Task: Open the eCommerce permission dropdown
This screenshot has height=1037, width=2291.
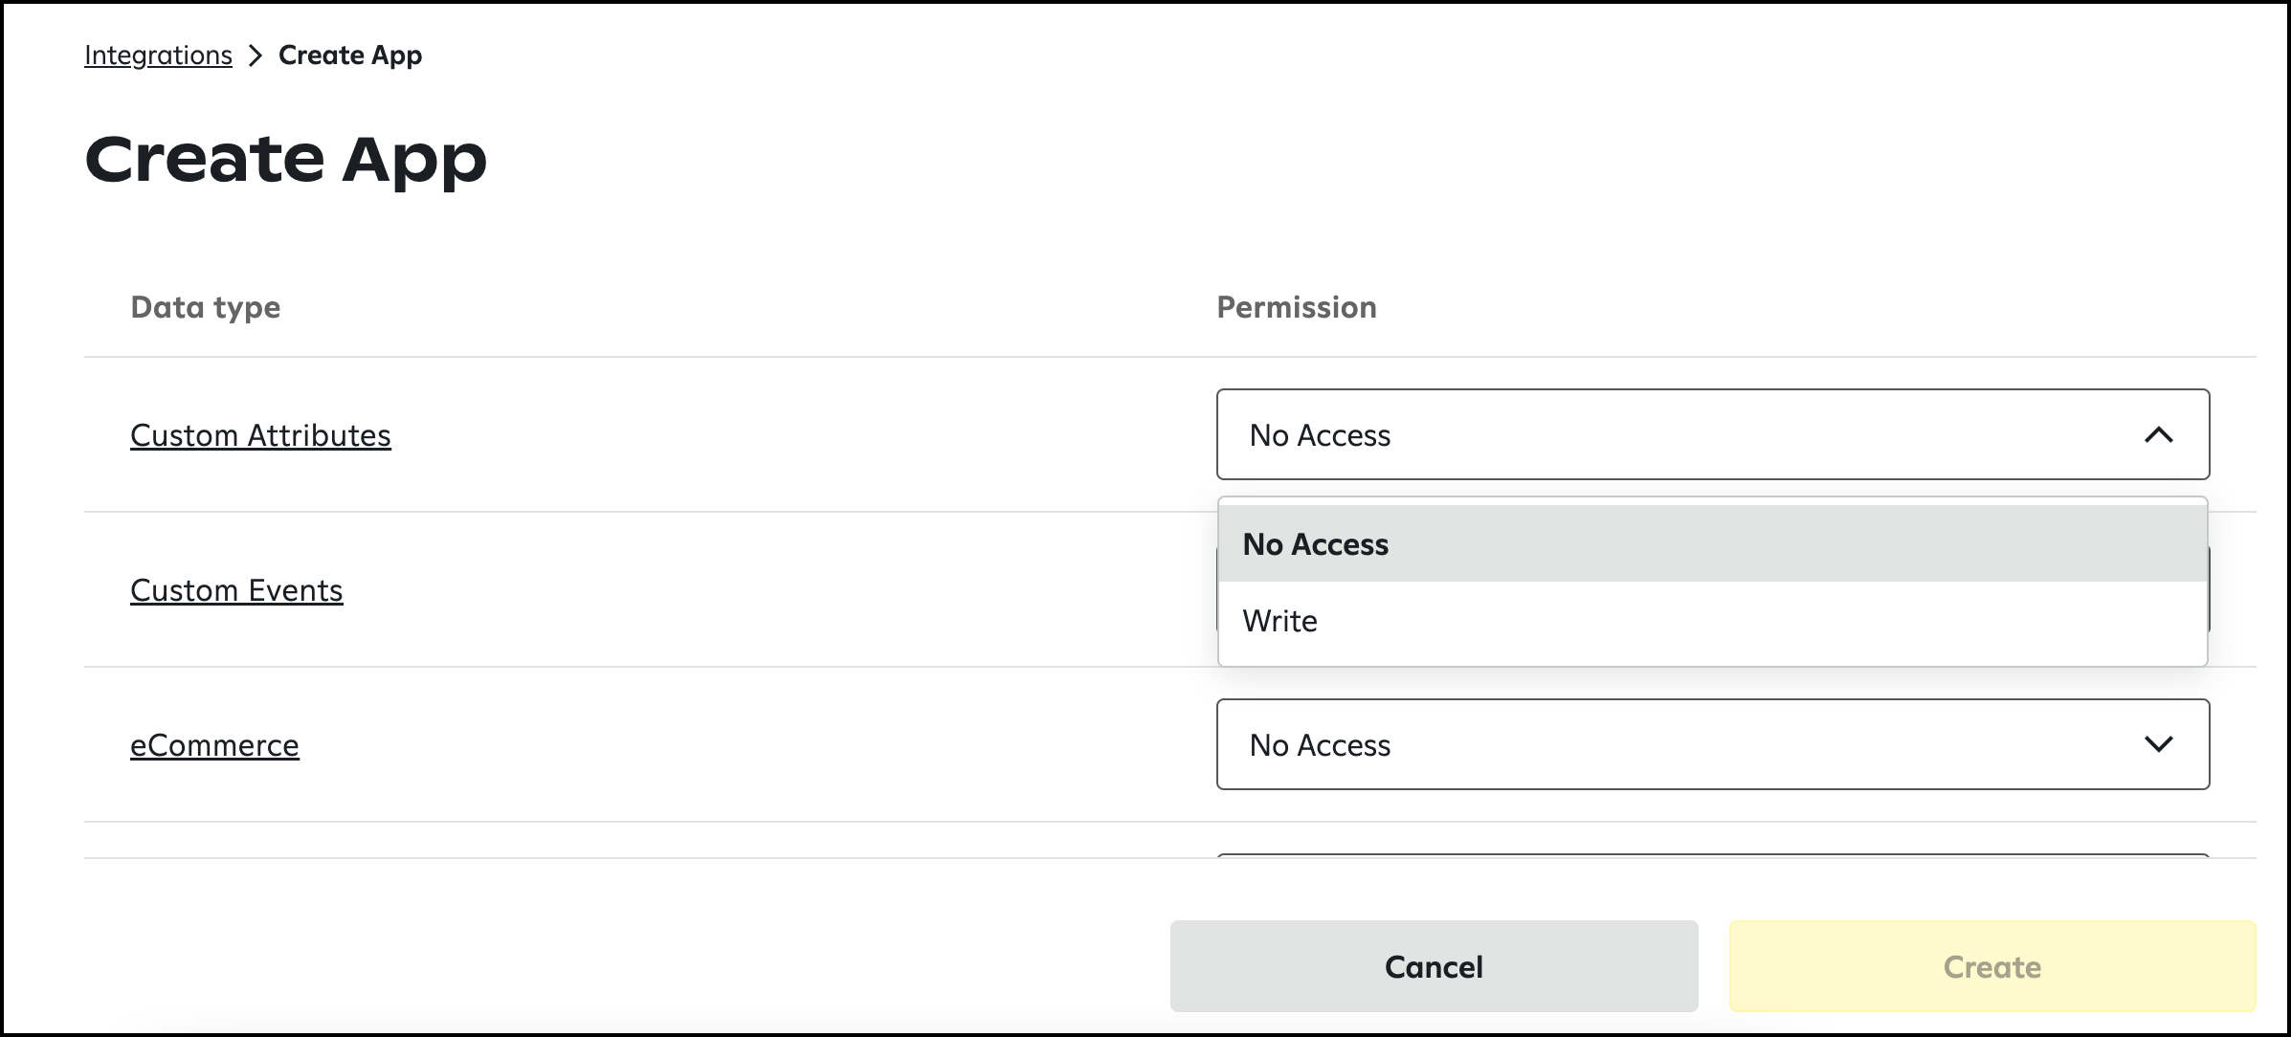Action: [x=1713, y=744]
